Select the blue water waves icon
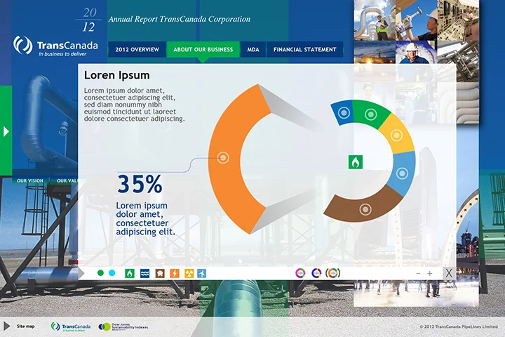 145,274
